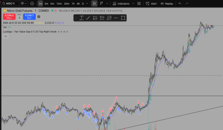223x130 pixels.
Task: Click the O5,234.0 open price value
Action: (x=65, y=11)
